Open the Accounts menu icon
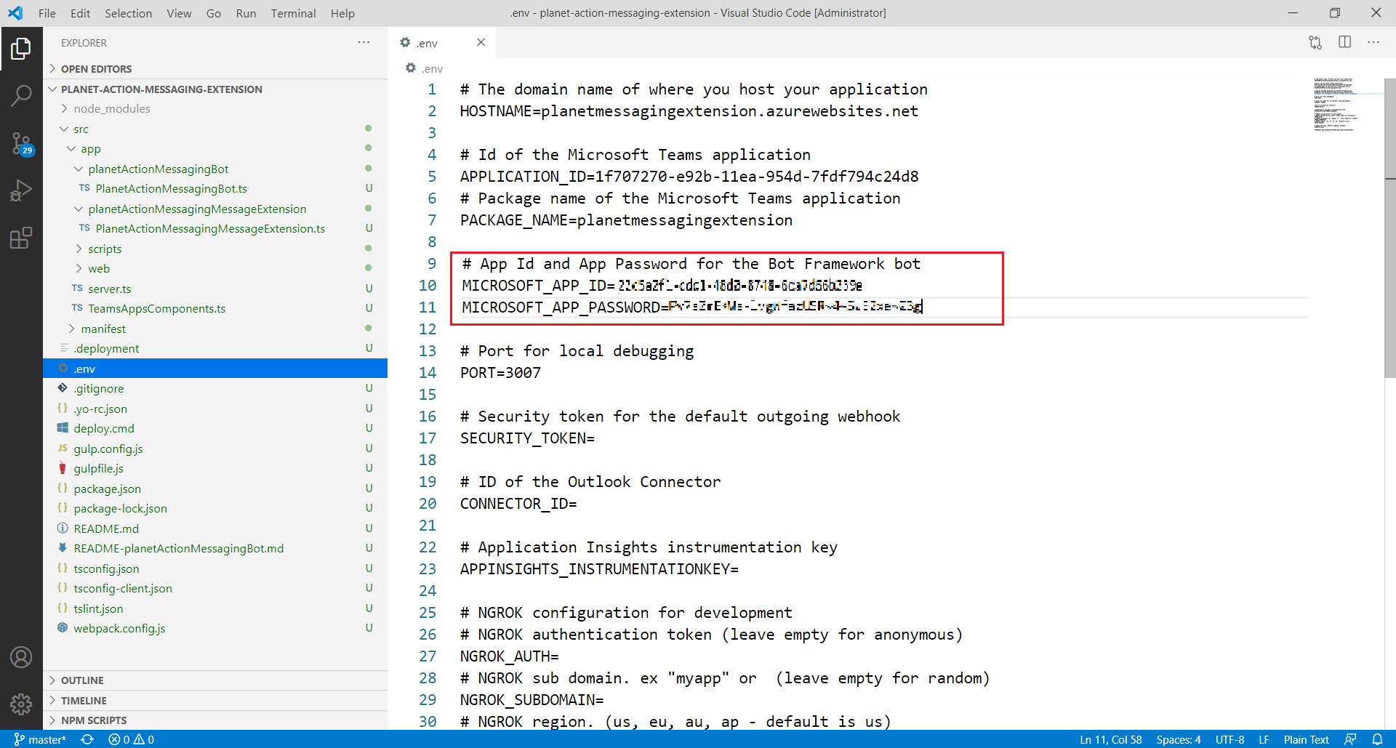1396x748 pixels. (x=21, y=657)
